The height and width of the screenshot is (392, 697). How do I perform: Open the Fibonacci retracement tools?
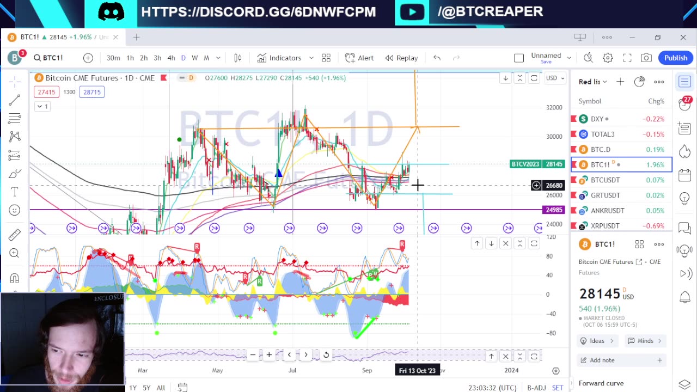click(x=15, y=118)
